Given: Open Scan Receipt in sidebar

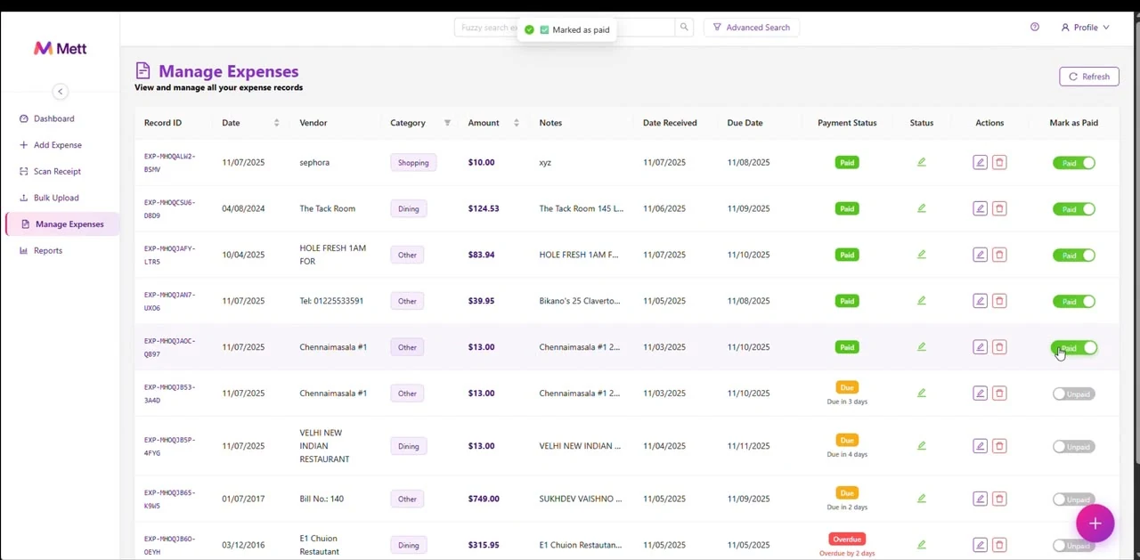Looking at the screenshot, I should (57, 171).
